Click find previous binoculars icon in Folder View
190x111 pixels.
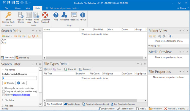(164, 36)
